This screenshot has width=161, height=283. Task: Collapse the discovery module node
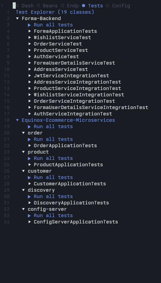click(x=23, y=190)
